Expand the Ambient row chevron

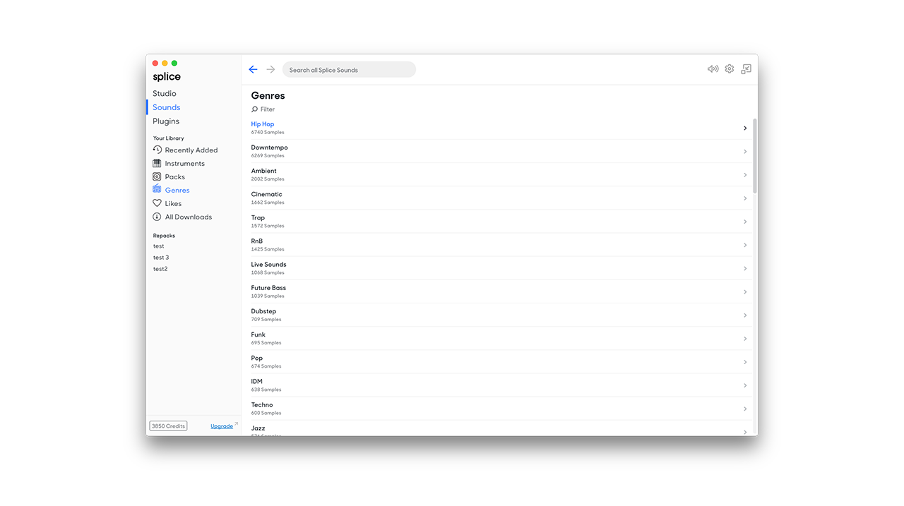[745, 175]
